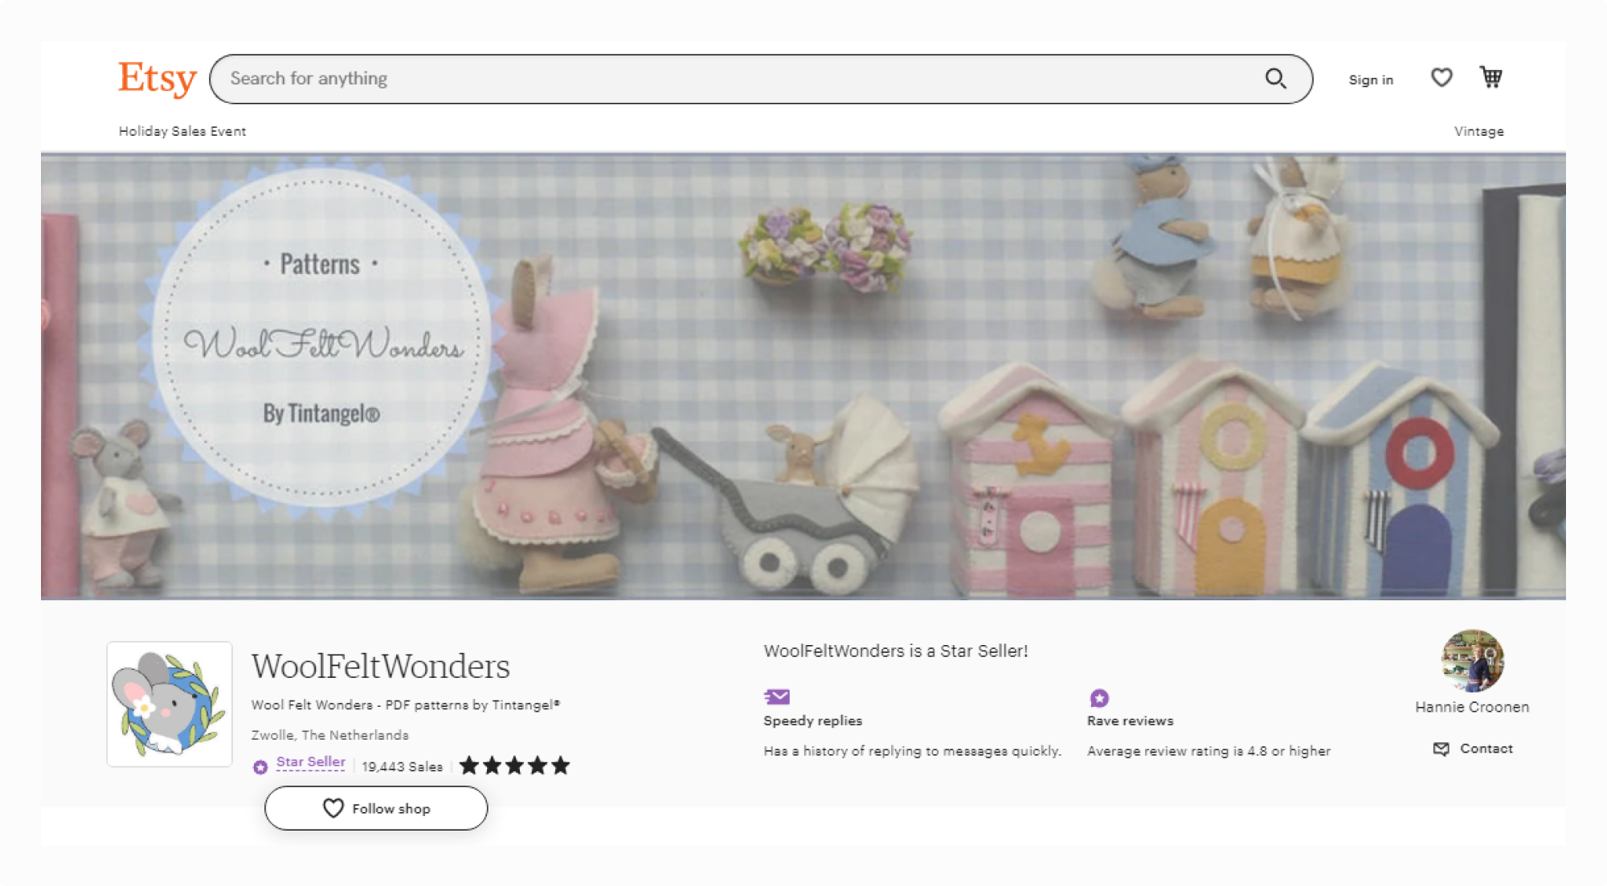Image resolution: width=1607 pixels, height=886 pixels.
Task: Click the Contact link
Action: click(1486, 749)
